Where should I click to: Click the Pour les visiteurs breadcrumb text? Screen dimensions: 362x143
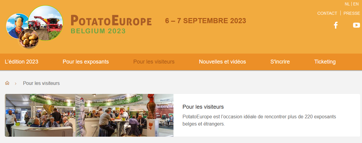pyautogui.click(x=41, y=83)
